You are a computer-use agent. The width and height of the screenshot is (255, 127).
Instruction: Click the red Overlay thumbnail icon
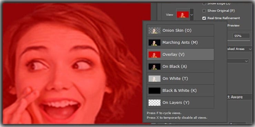click(154, 55)
